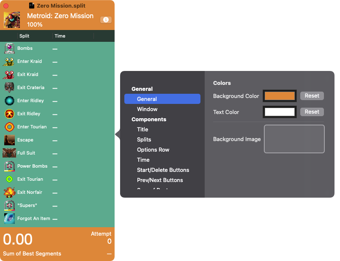Click the Enter Tourian split icon

9,127
